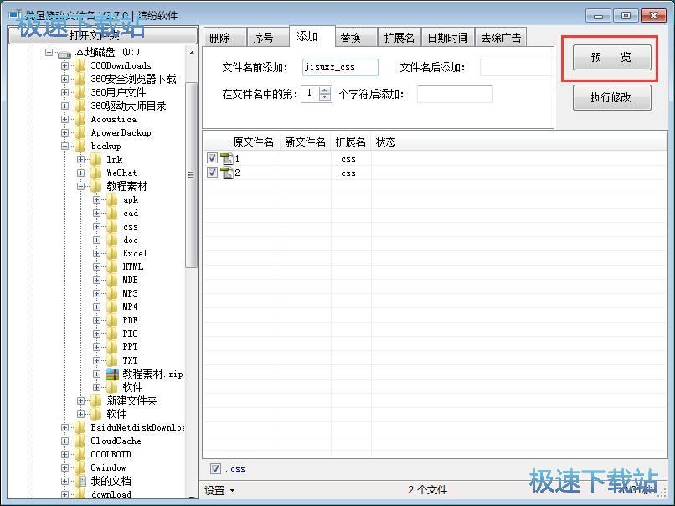Click the MDB folder icon
This screenshot has width=675, height=506.
(x=112, y=280)
